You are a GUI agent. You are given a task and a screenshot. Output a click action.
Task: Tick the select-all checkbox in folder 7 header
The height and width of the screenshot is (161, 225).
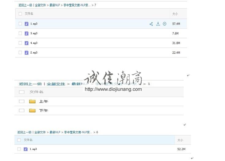coord(20,13)
